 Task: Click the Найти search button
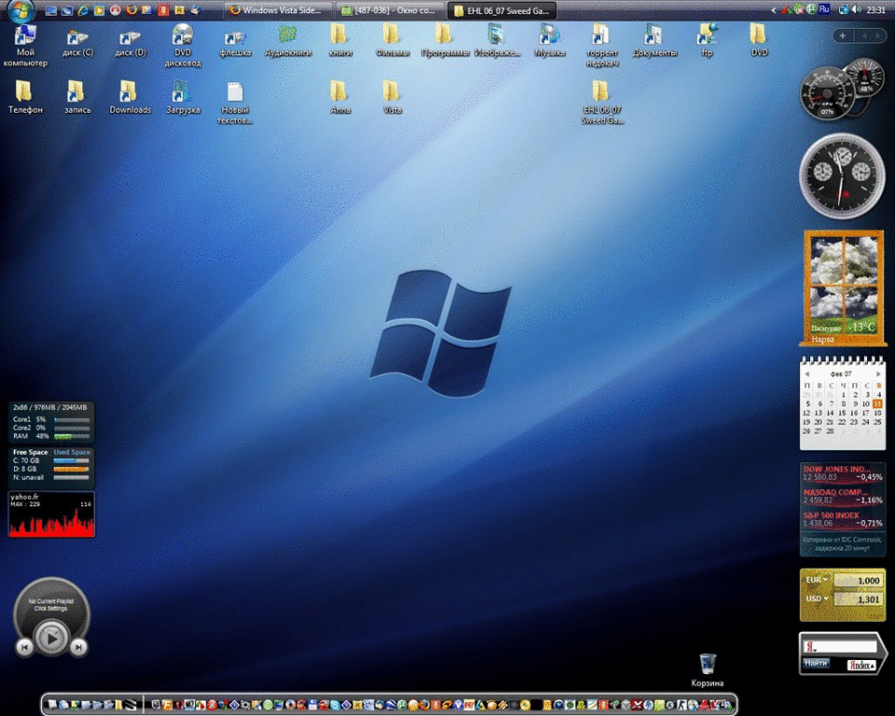(x=817, y=663)
